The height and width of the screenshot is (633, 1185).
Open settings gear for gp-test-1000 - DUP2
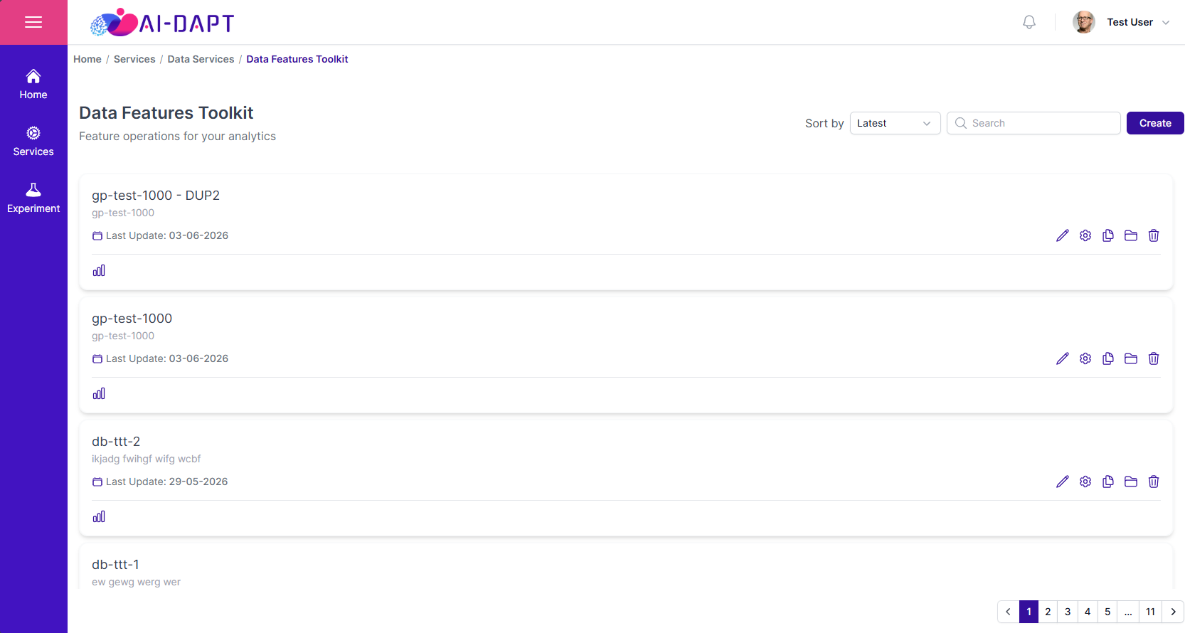(x=1085, y=235)
